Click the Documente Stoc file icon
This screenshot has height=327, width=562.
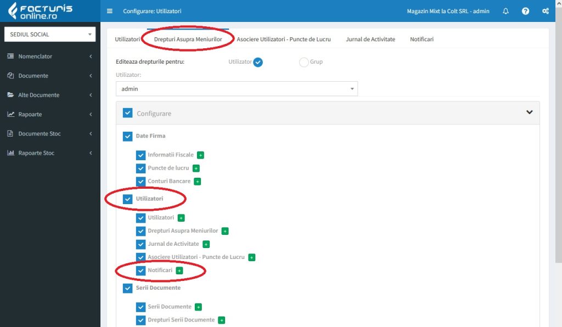tap(10, 133)
